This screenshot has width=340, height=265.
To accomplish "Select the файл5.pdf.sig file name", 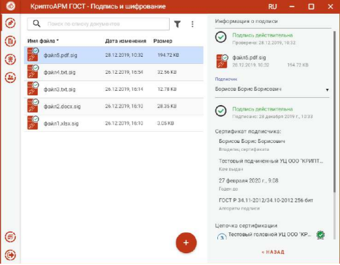I will coord(61,55).
